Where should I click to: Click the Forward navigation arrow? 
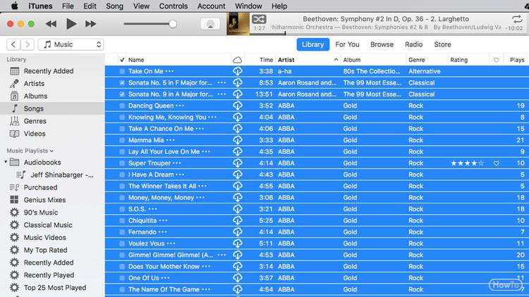28,44
